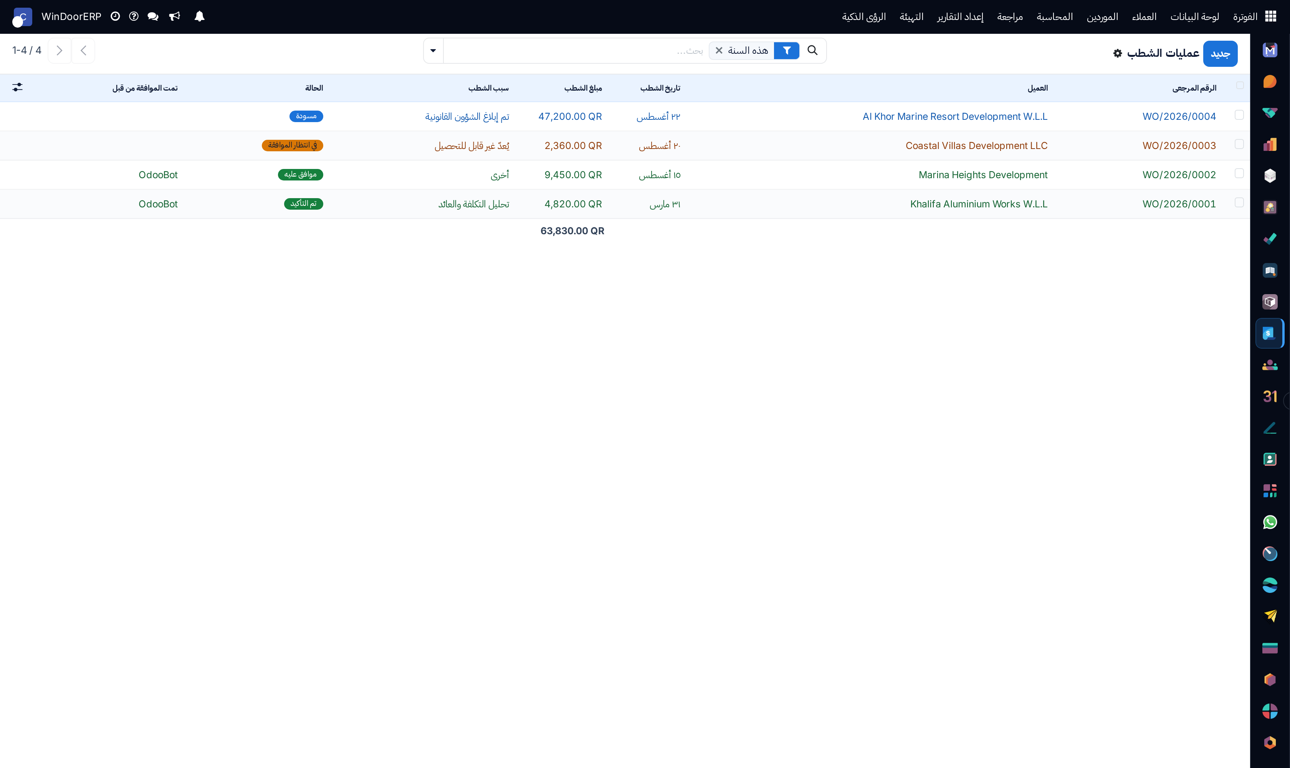
Task: Open the Sales bar-chart sidebar app
Action: coord(1270,144)
